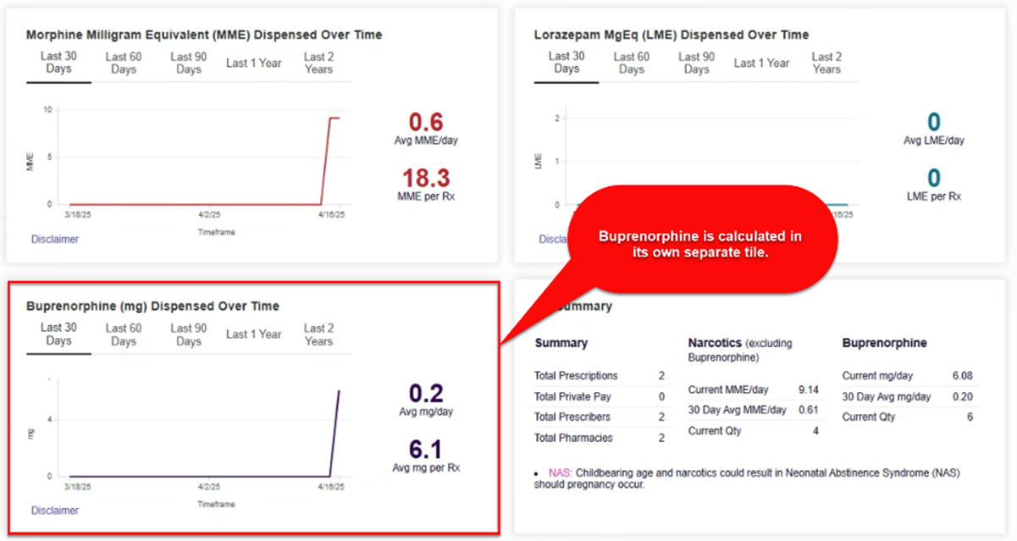Click the NAS indicator link

[x=560, y=472]
